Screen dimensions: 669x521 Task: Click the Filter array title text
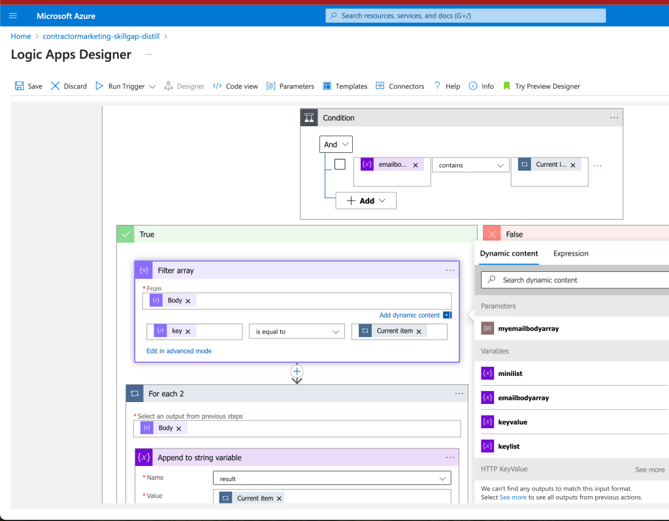click(175, 271)
